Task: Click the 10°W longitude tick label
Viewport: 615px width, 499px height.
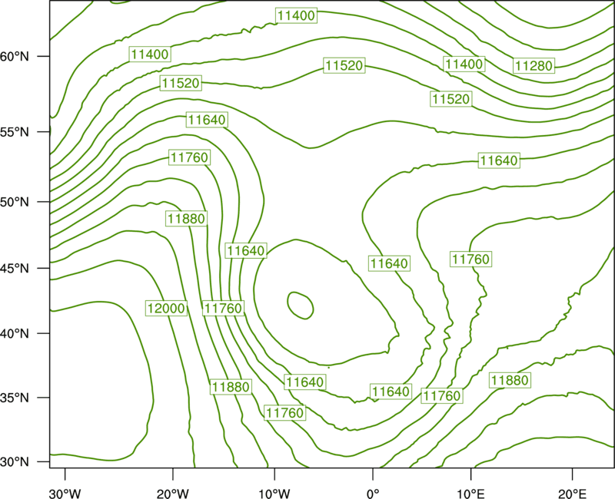Action: pyautogui.click(x=274, y=493)
